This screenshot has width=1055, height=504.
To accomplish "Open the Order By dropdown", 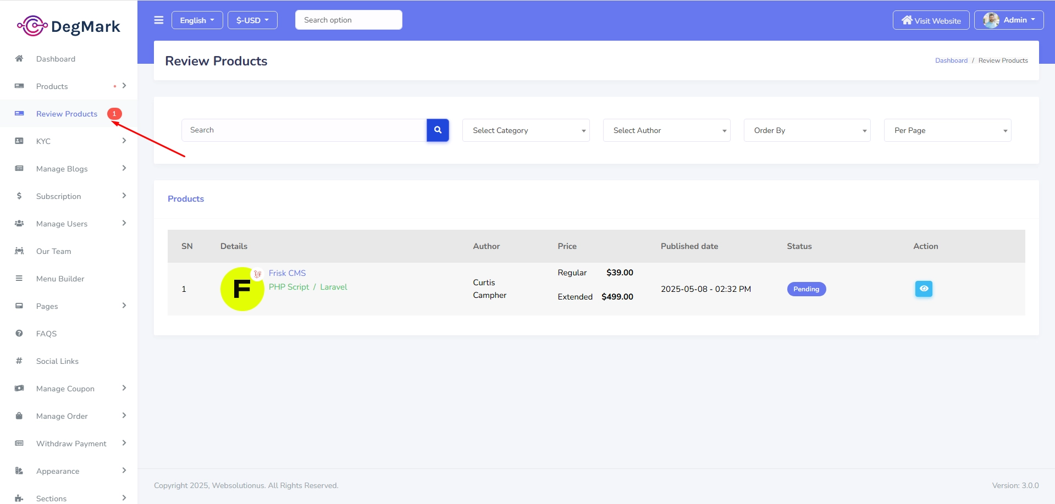I will [807, 130].
